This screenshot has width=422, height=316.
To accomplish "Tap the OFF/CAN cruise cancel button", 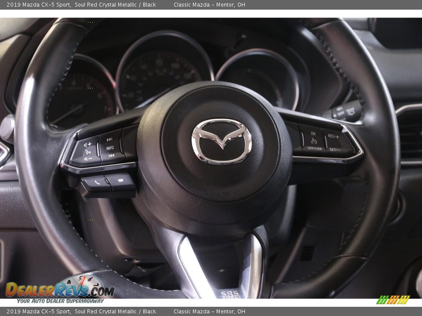I will (315, 148).
